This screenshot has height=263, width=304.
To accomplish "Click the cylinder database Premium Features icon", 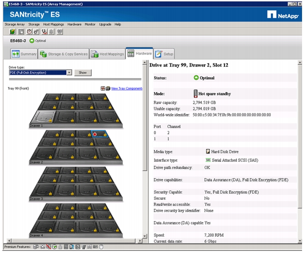I will point(101,247).
